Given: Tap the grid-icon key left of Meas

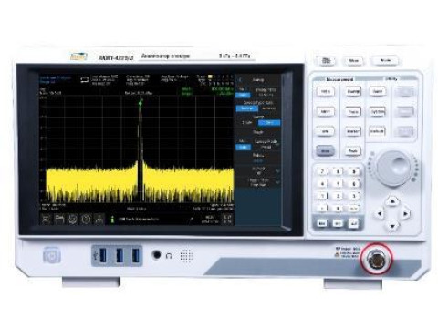Looking at the screenshot, I should pos(326,61).
